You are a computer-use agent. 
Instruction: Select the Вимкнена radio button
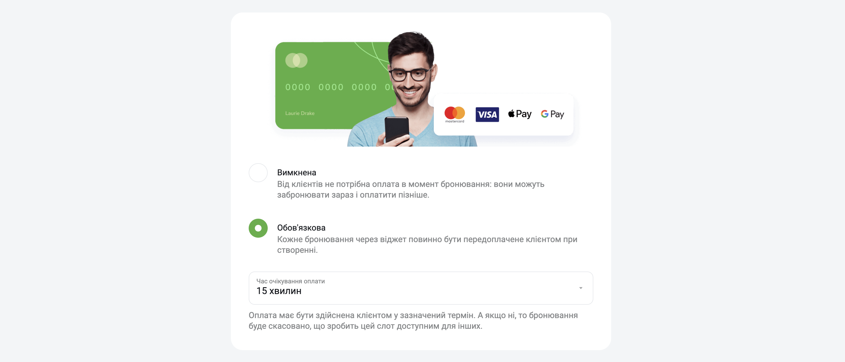click(258, 173)
